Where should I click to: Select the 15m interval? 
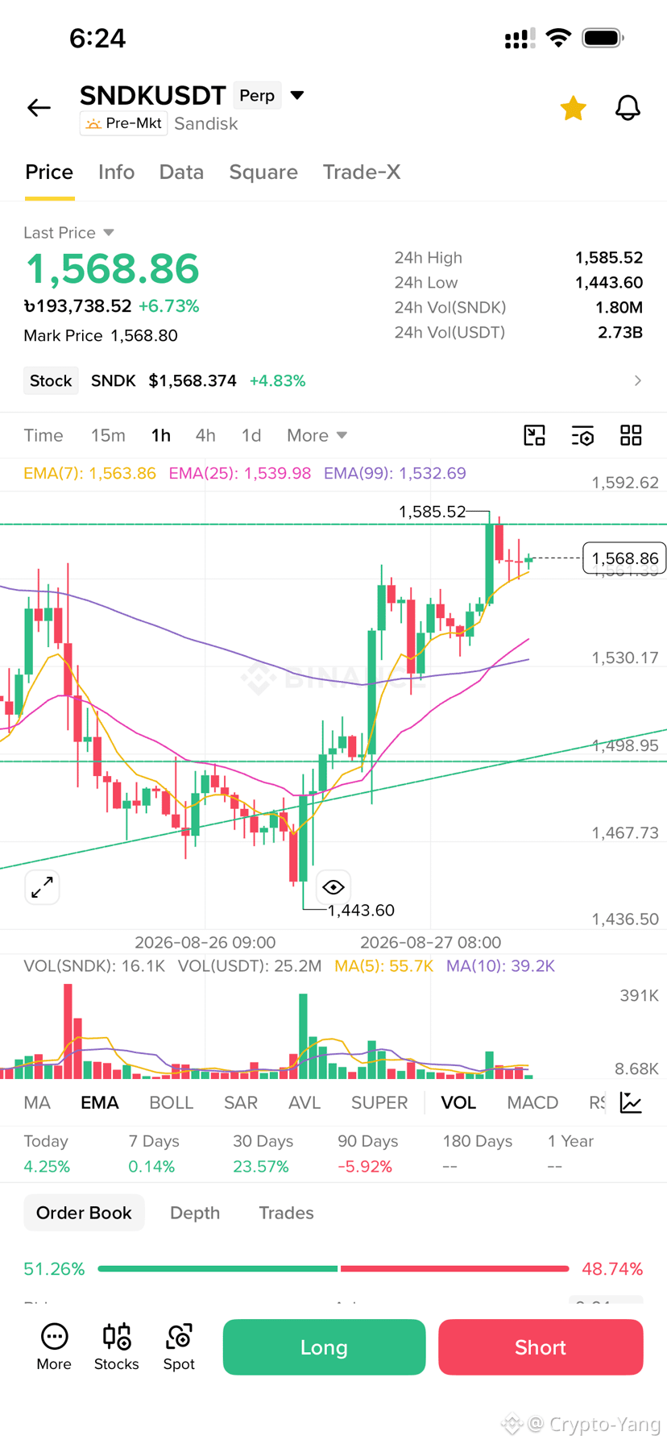coord(108,435)
